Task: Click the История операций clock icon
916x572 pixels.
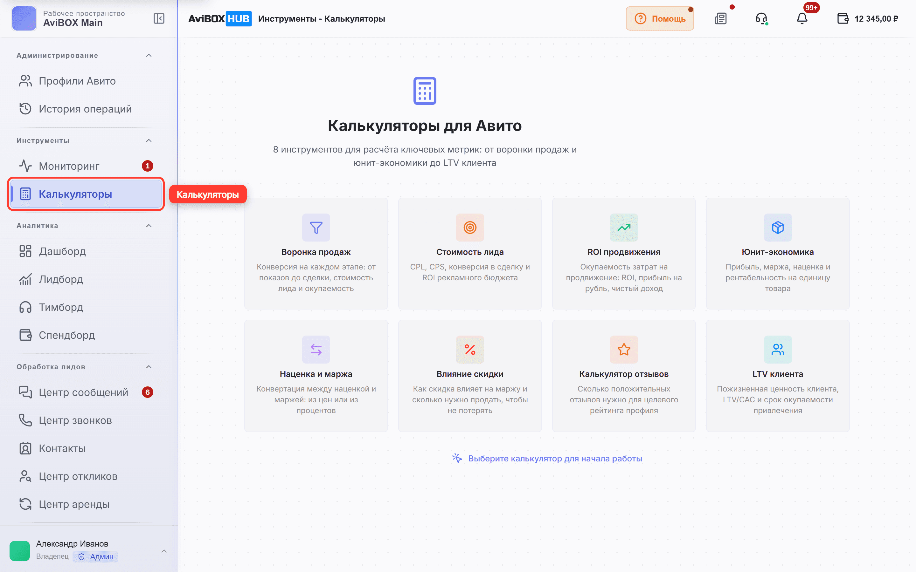Action: tap(25, 109)
